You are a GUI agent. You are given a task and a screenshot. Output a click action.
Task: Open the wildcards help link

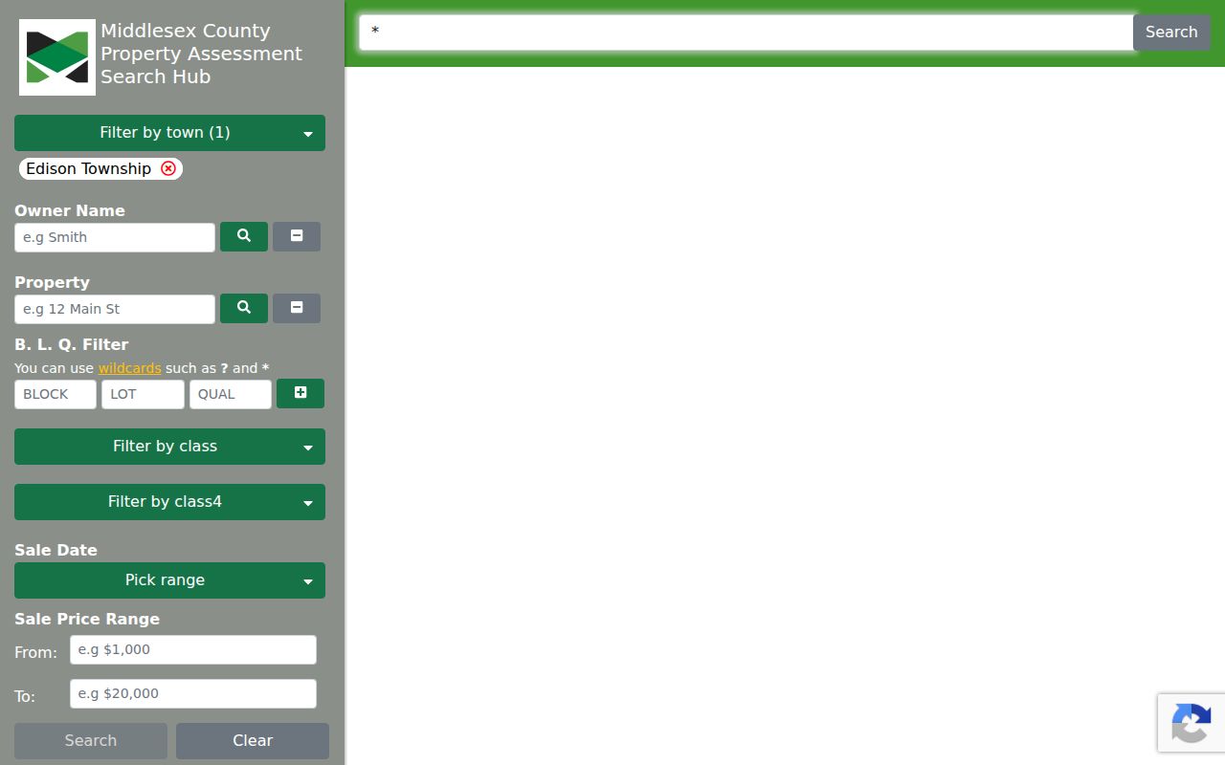click(x=129, y=368)
